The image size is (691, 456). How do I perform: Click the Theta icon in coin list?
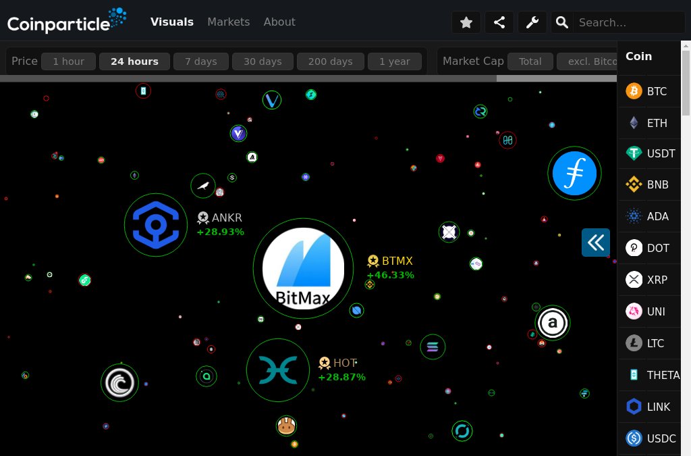click(x=634, y=375)
